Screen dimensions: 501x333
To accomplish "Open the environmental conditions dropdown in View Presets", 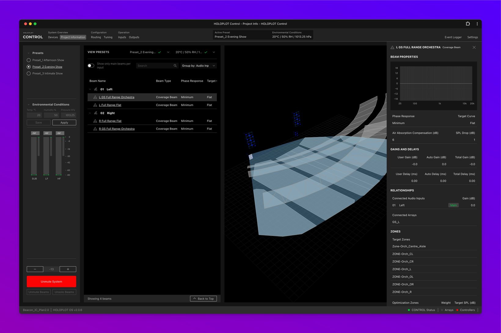I will [214, 52].
